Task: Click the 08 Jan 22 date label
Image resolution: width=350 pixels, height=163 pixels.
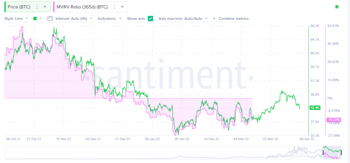Action: point(152,139)
